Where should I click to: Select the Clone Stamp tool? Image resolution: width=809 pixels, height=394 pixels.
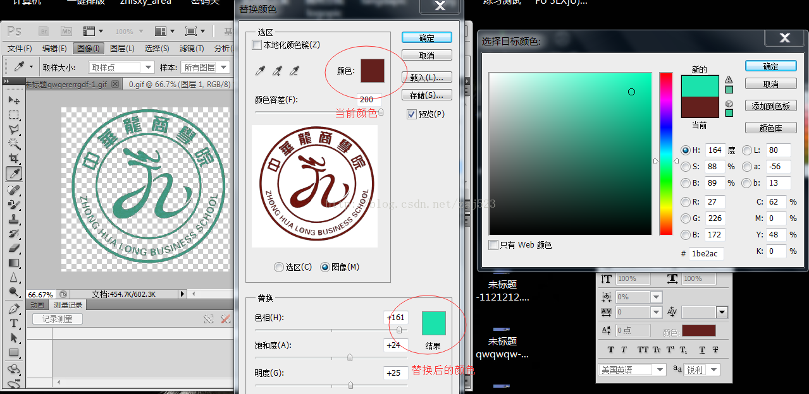click(x=14, y=219)
